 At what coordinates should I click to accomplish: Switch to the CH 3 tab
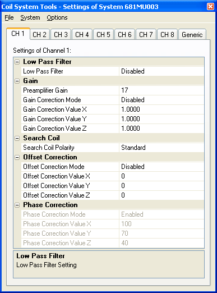(61, 35)
